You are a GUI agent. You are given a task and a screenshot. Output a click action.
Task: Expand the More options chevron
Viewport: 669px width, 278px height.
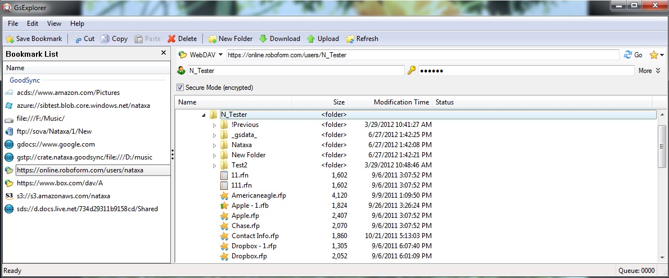click(x=657, y=71)
